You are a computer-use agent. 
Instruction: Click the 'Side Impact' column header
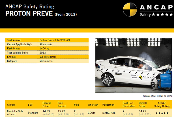62,105
